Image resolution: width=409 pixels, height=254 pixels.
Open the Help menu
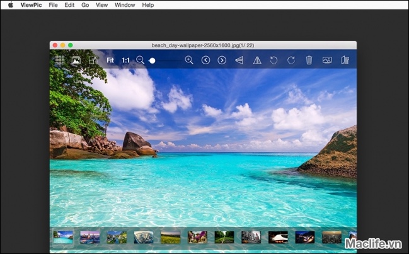[148, 5]
